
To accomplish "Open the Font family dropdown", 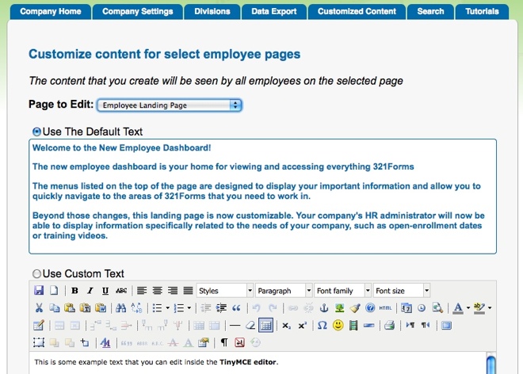I will (342, 291).
